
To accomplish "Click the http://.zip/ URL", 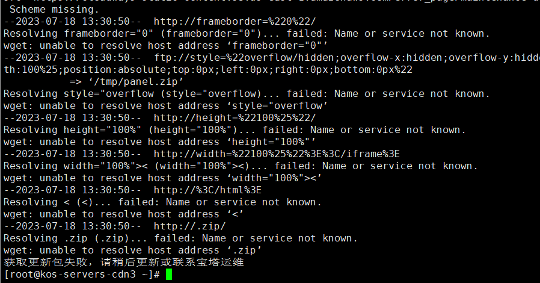I will [x=189, y=226].
